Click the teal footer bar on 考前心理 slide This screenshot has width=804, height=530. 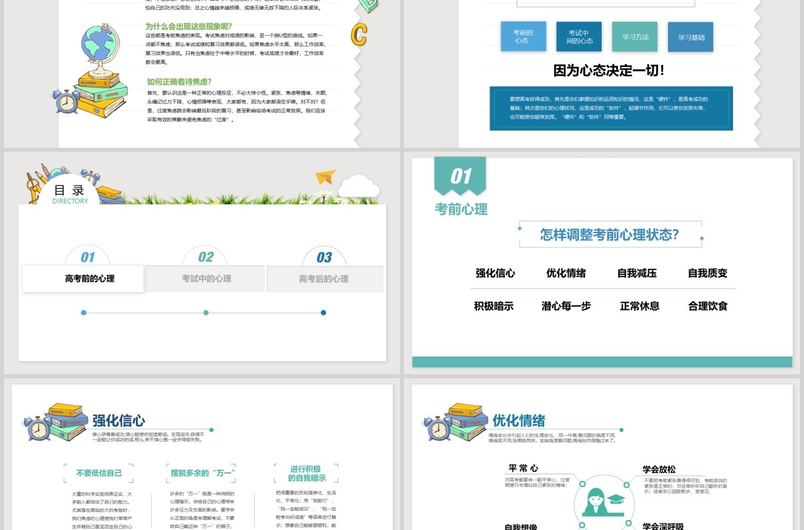[602, 362]
